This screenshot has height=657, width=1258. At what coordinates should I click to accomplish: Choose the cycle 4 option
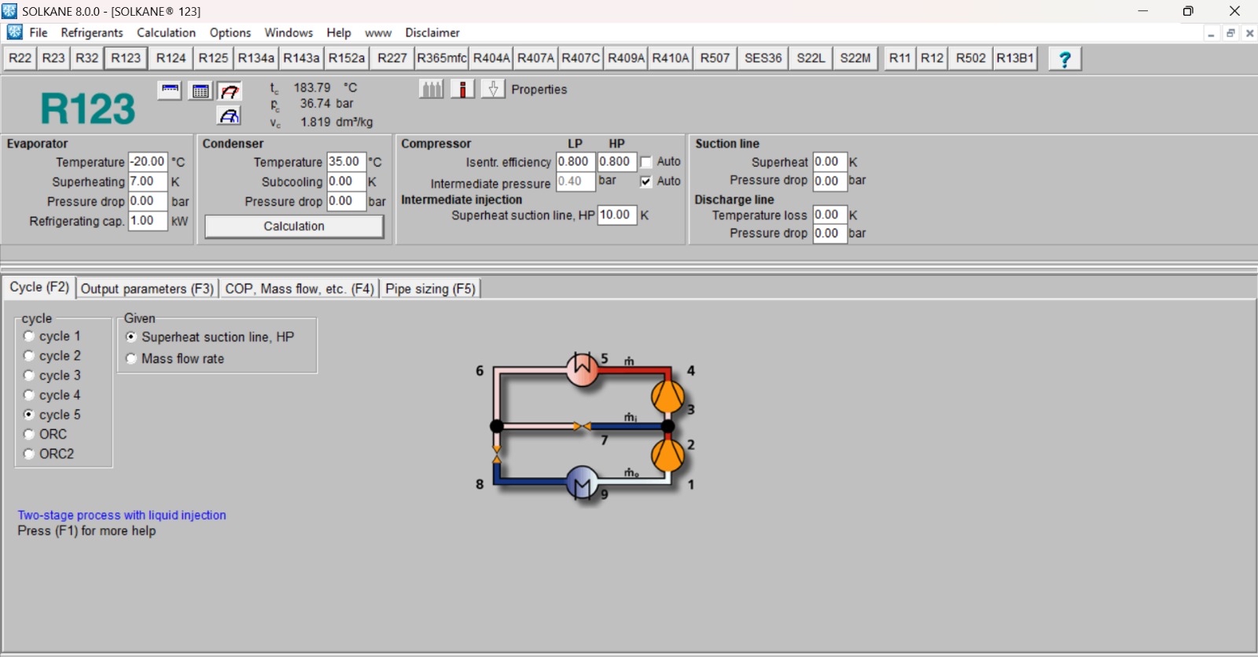(x=29, y=395)
